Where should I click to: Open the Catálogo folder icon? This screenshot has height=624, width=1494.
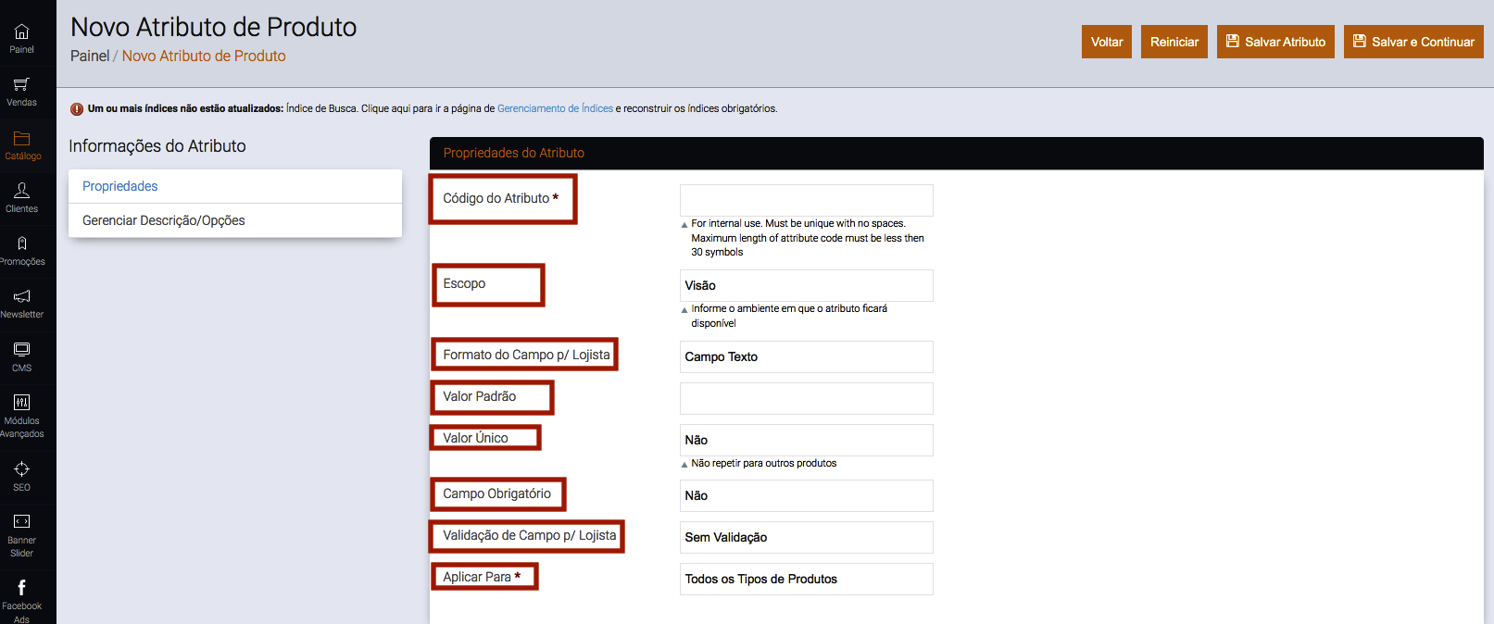21,139
